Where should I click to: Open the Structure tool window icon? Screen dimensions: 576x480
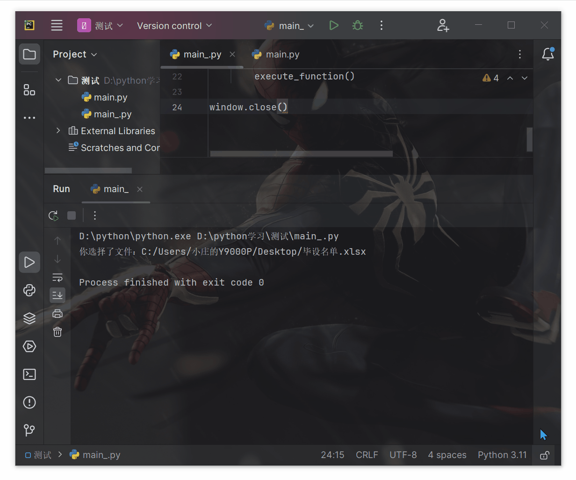coord(29,90)
